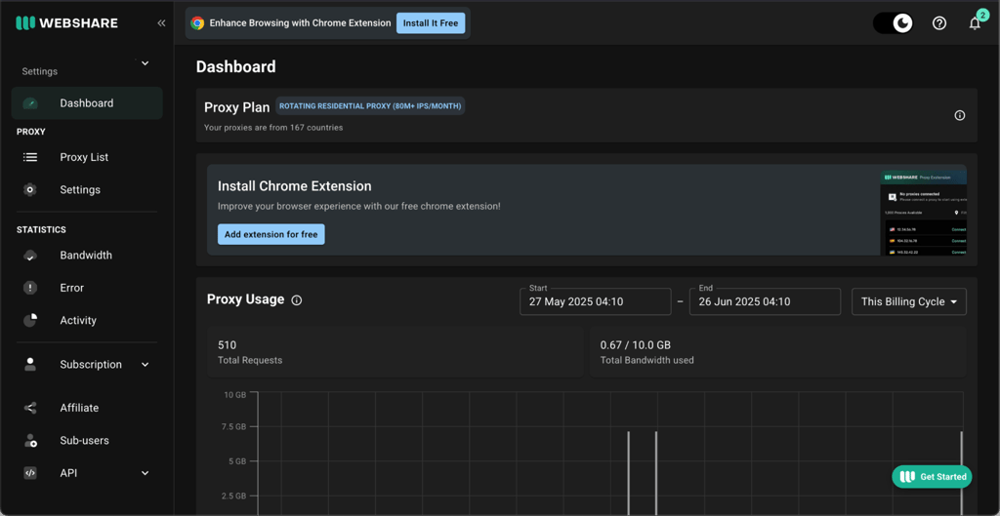Click the Proxy Usage info icon
The image size is (1000, 516).
pos(297,300)
